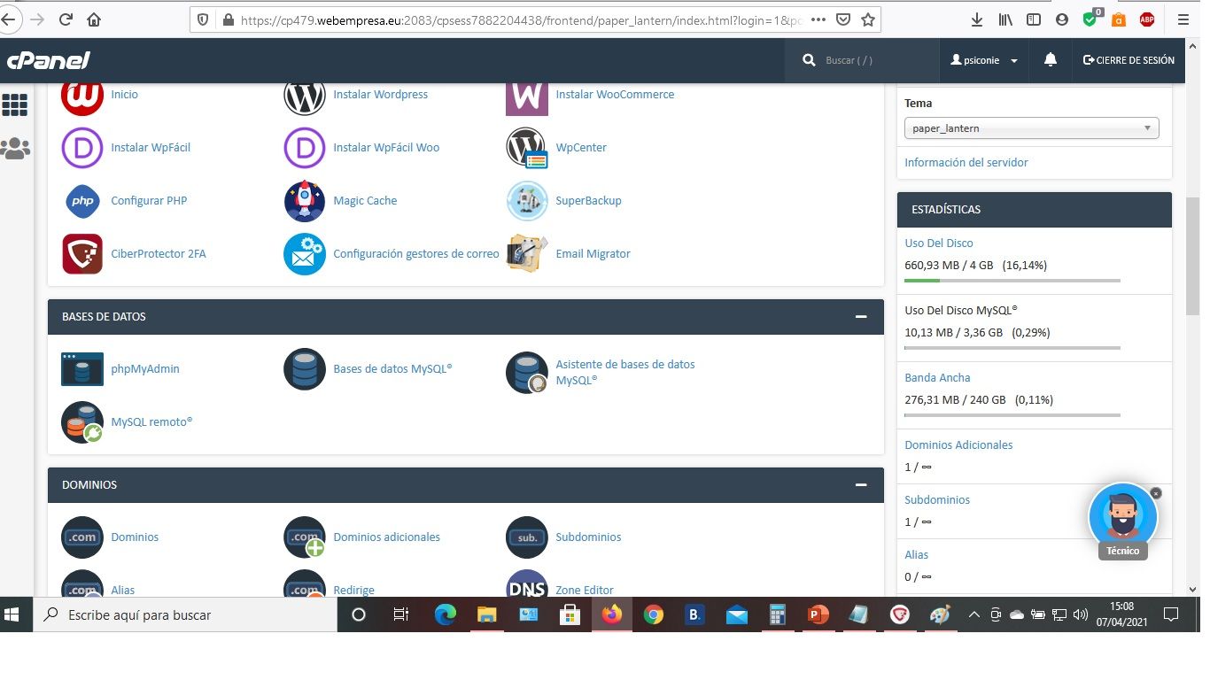Viewport: 1210px width, 680px height.
Task: Open PowerPoint from the taskbar
Action: 818,614
